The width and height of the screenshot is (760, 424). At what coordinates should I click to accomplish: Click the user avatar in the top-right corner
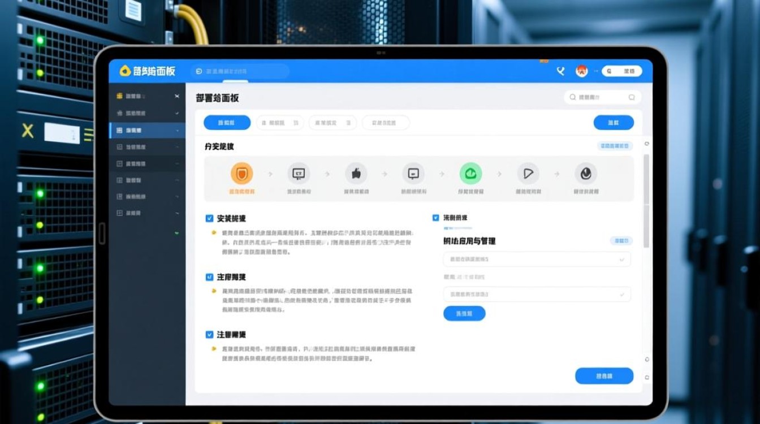tap(581, 71)
